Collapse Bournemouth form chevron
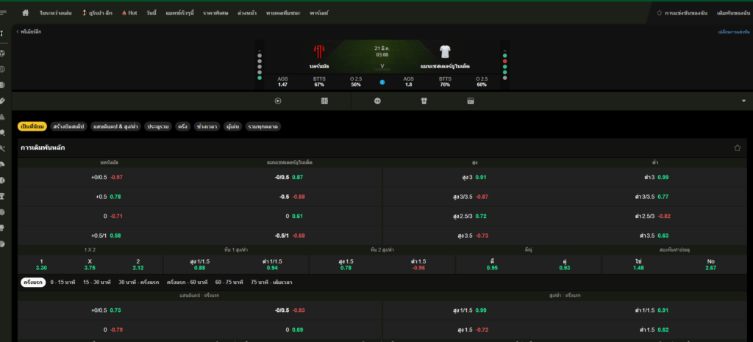 coord(260,51)
